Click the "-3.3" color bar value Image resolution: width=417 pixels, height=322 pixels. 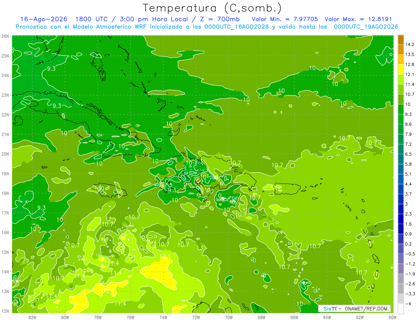tap(410, 294)
